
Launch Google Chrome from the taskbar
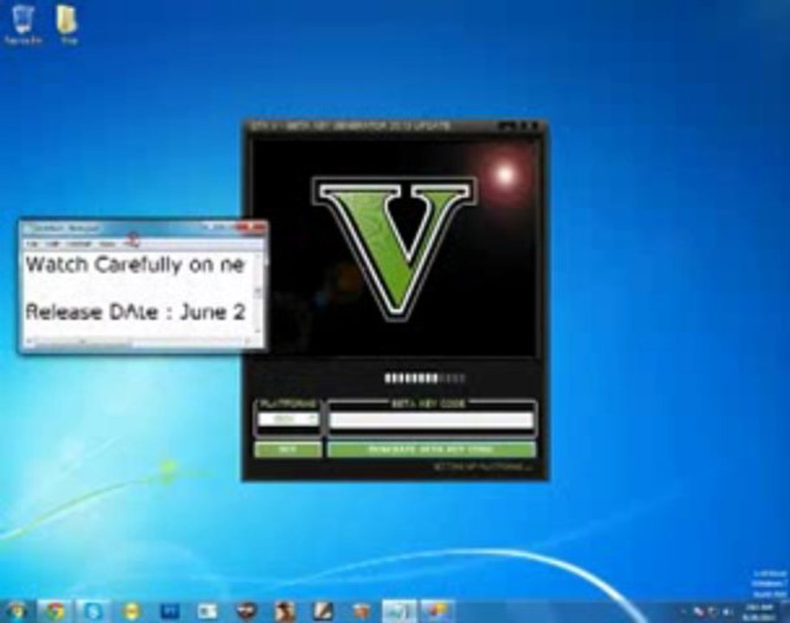(x=55, y=612)
